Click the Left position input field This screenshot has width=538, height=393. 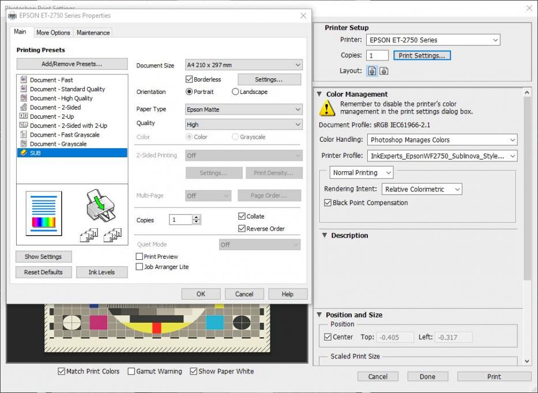454,337
